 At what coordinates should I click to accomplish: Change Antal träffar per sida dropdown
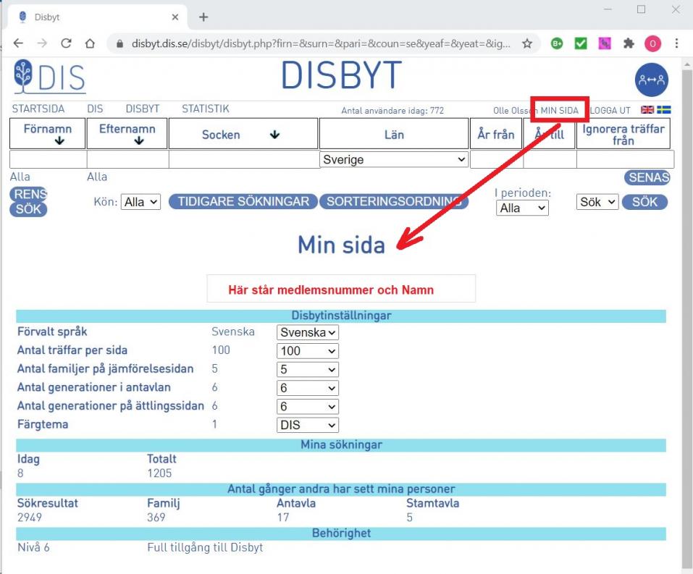308,351
